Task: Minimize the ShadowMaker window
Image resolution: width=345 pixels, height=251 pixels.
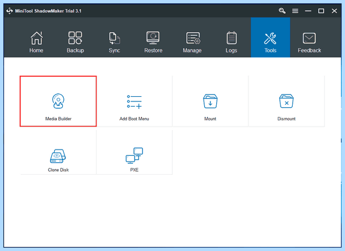Action: (x=308, y=11)
